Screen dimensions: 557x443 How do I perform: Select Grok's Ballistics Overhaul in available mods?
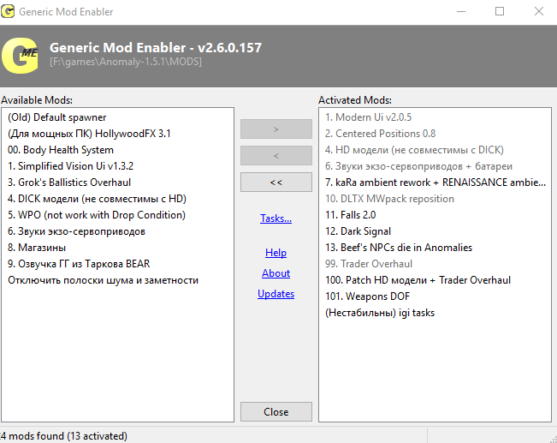click(x=69, y=183)
